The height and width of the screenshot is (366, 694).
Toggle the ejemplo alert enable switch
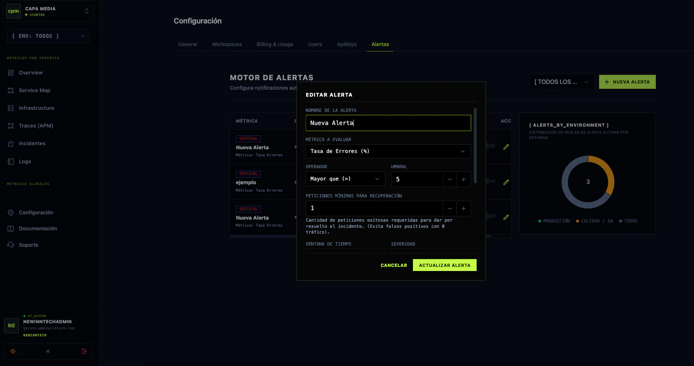(x=491, y=181)
